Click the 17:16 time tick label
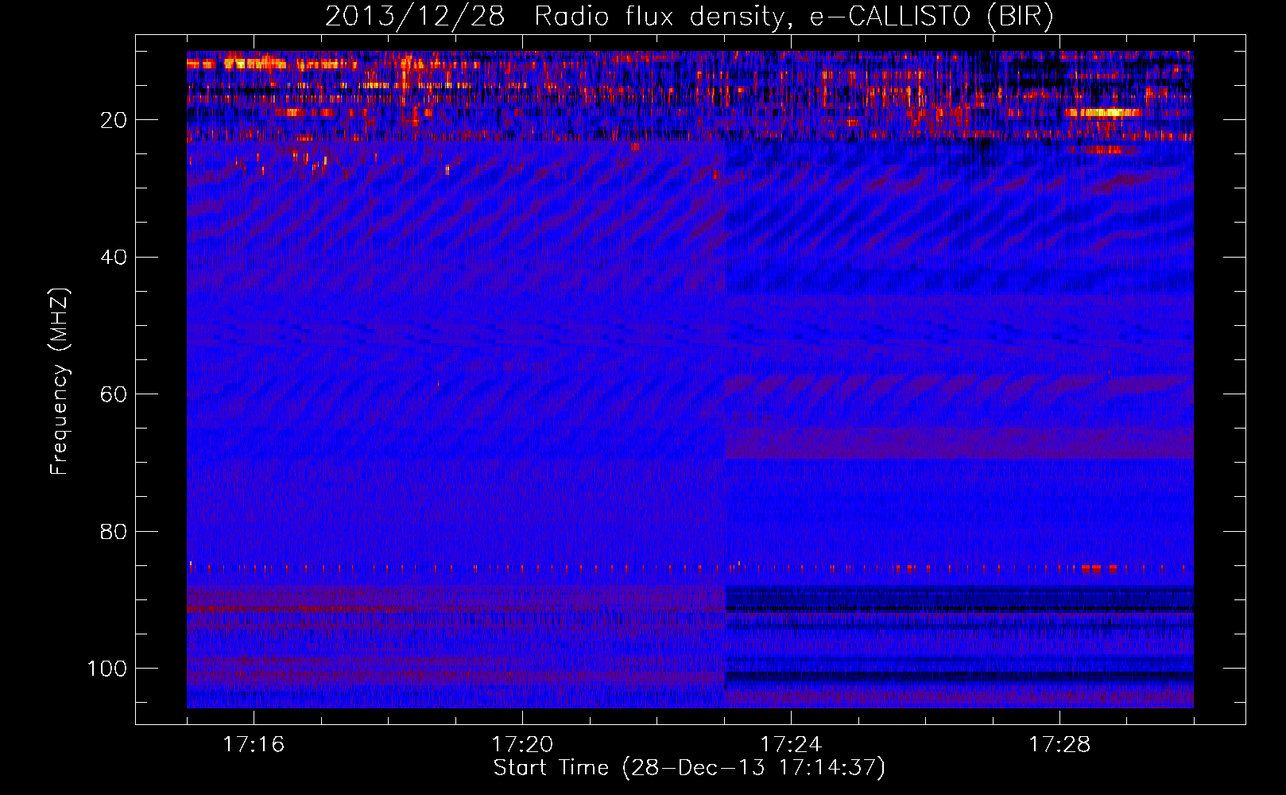 click(x=254, y=745)
